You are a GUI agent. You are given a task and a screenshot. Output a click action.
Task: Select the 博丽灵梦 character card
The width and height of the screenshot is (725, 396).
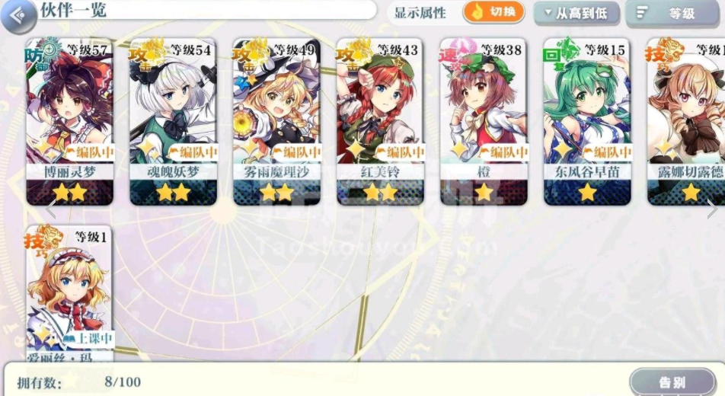tap(70, 122)
